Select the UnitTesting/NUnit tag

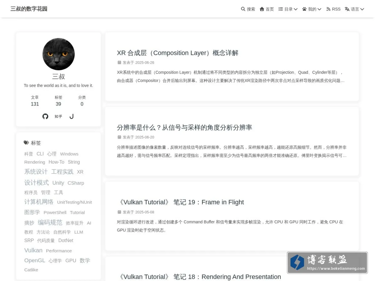[x=74, y=202]
